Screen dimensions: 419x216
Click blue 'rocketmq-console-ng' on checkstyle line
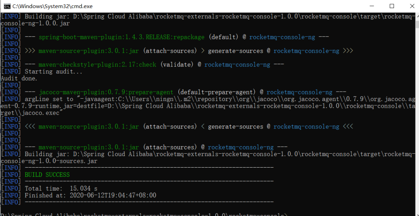[x=237, y=65]
